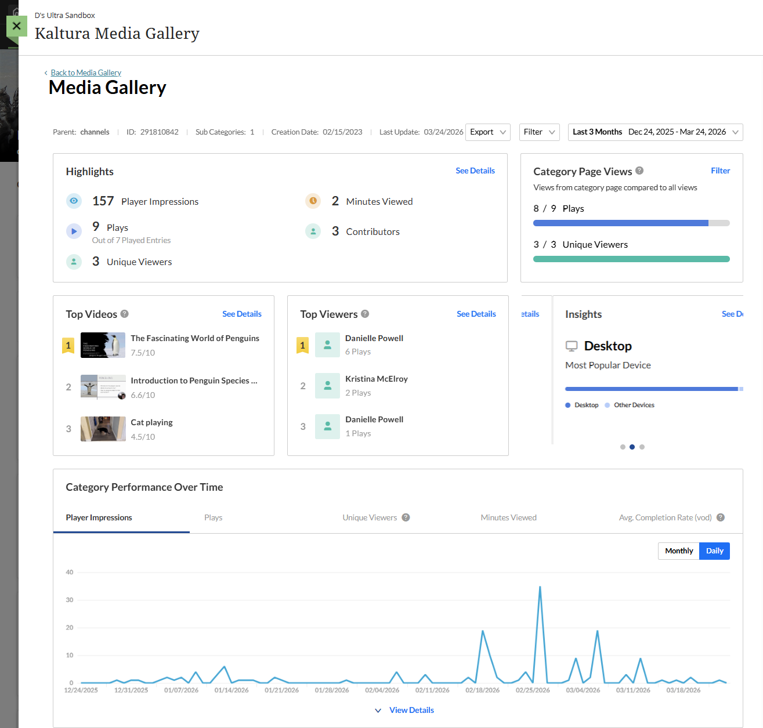Click the Cat playing title
Image resolution: width=763 pixels, height=728 pixels.
[151, 422]
